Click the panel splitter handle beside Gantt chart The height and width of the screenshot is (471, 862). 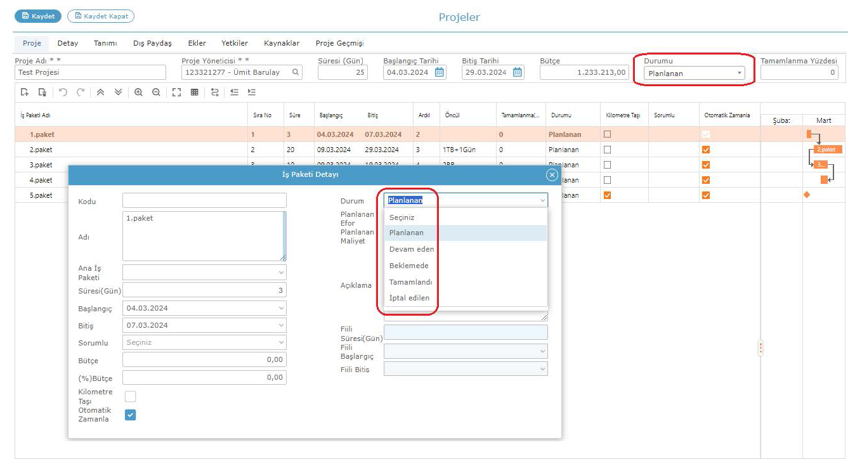pos(761,347)
